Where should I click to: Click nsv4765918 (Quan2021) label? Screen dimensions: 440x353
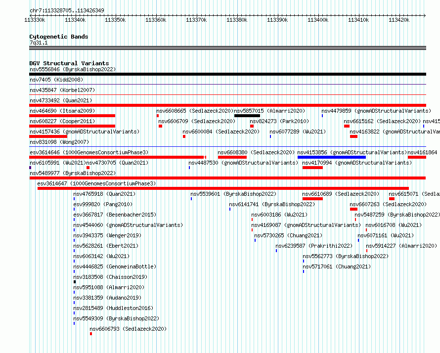click(104, 194)
